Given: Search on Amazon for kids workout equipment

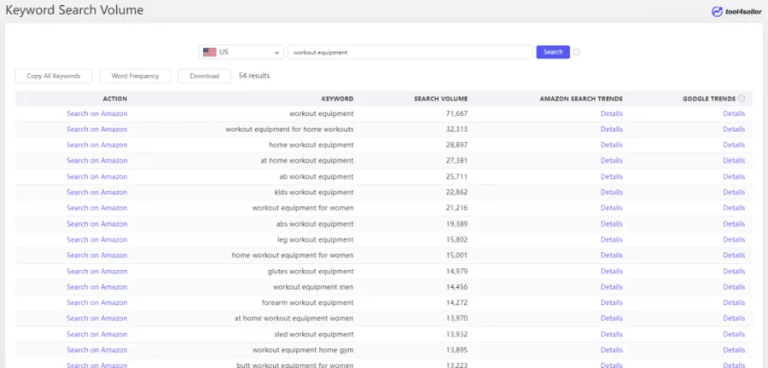Looking at the screenshot, I should click(x=97, y=192).
